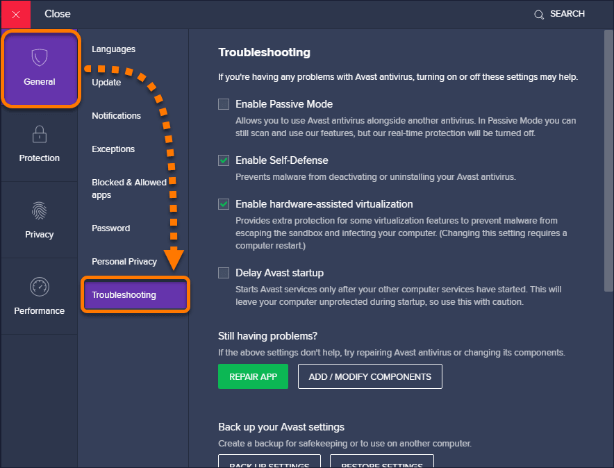Screen dimensions: 614x468
Task: Disable Self-Defense
Action: (x=224, y=160)
